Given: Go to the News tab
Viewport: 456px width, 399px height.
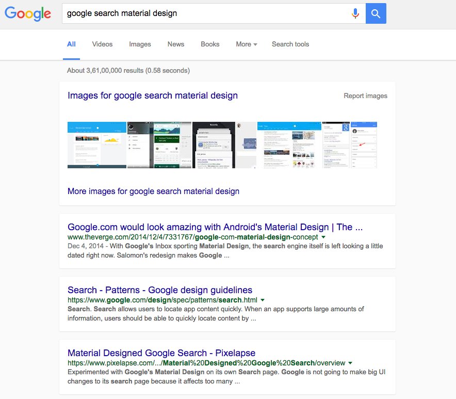Looking at the screenshot, I should (176, 44).
